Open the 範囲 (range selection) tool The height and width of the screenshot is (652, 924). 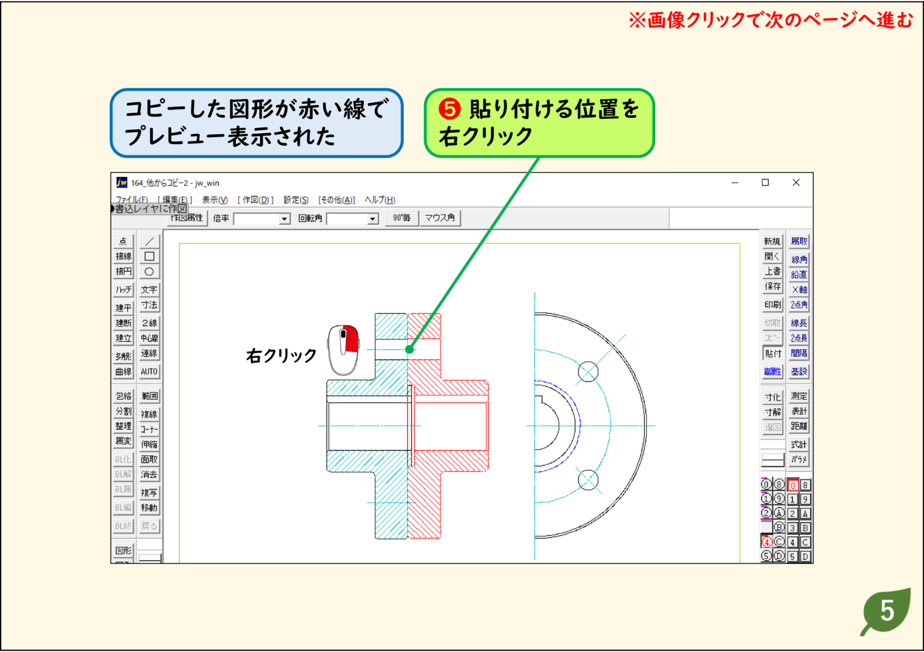(149, 395)
